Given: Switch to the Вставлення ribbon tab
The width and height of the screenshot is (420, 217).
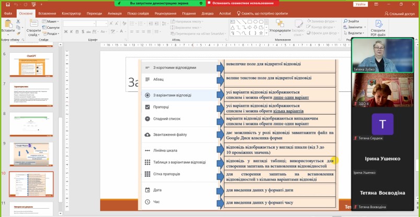Looking at the screenshot, I should point(47,13).
